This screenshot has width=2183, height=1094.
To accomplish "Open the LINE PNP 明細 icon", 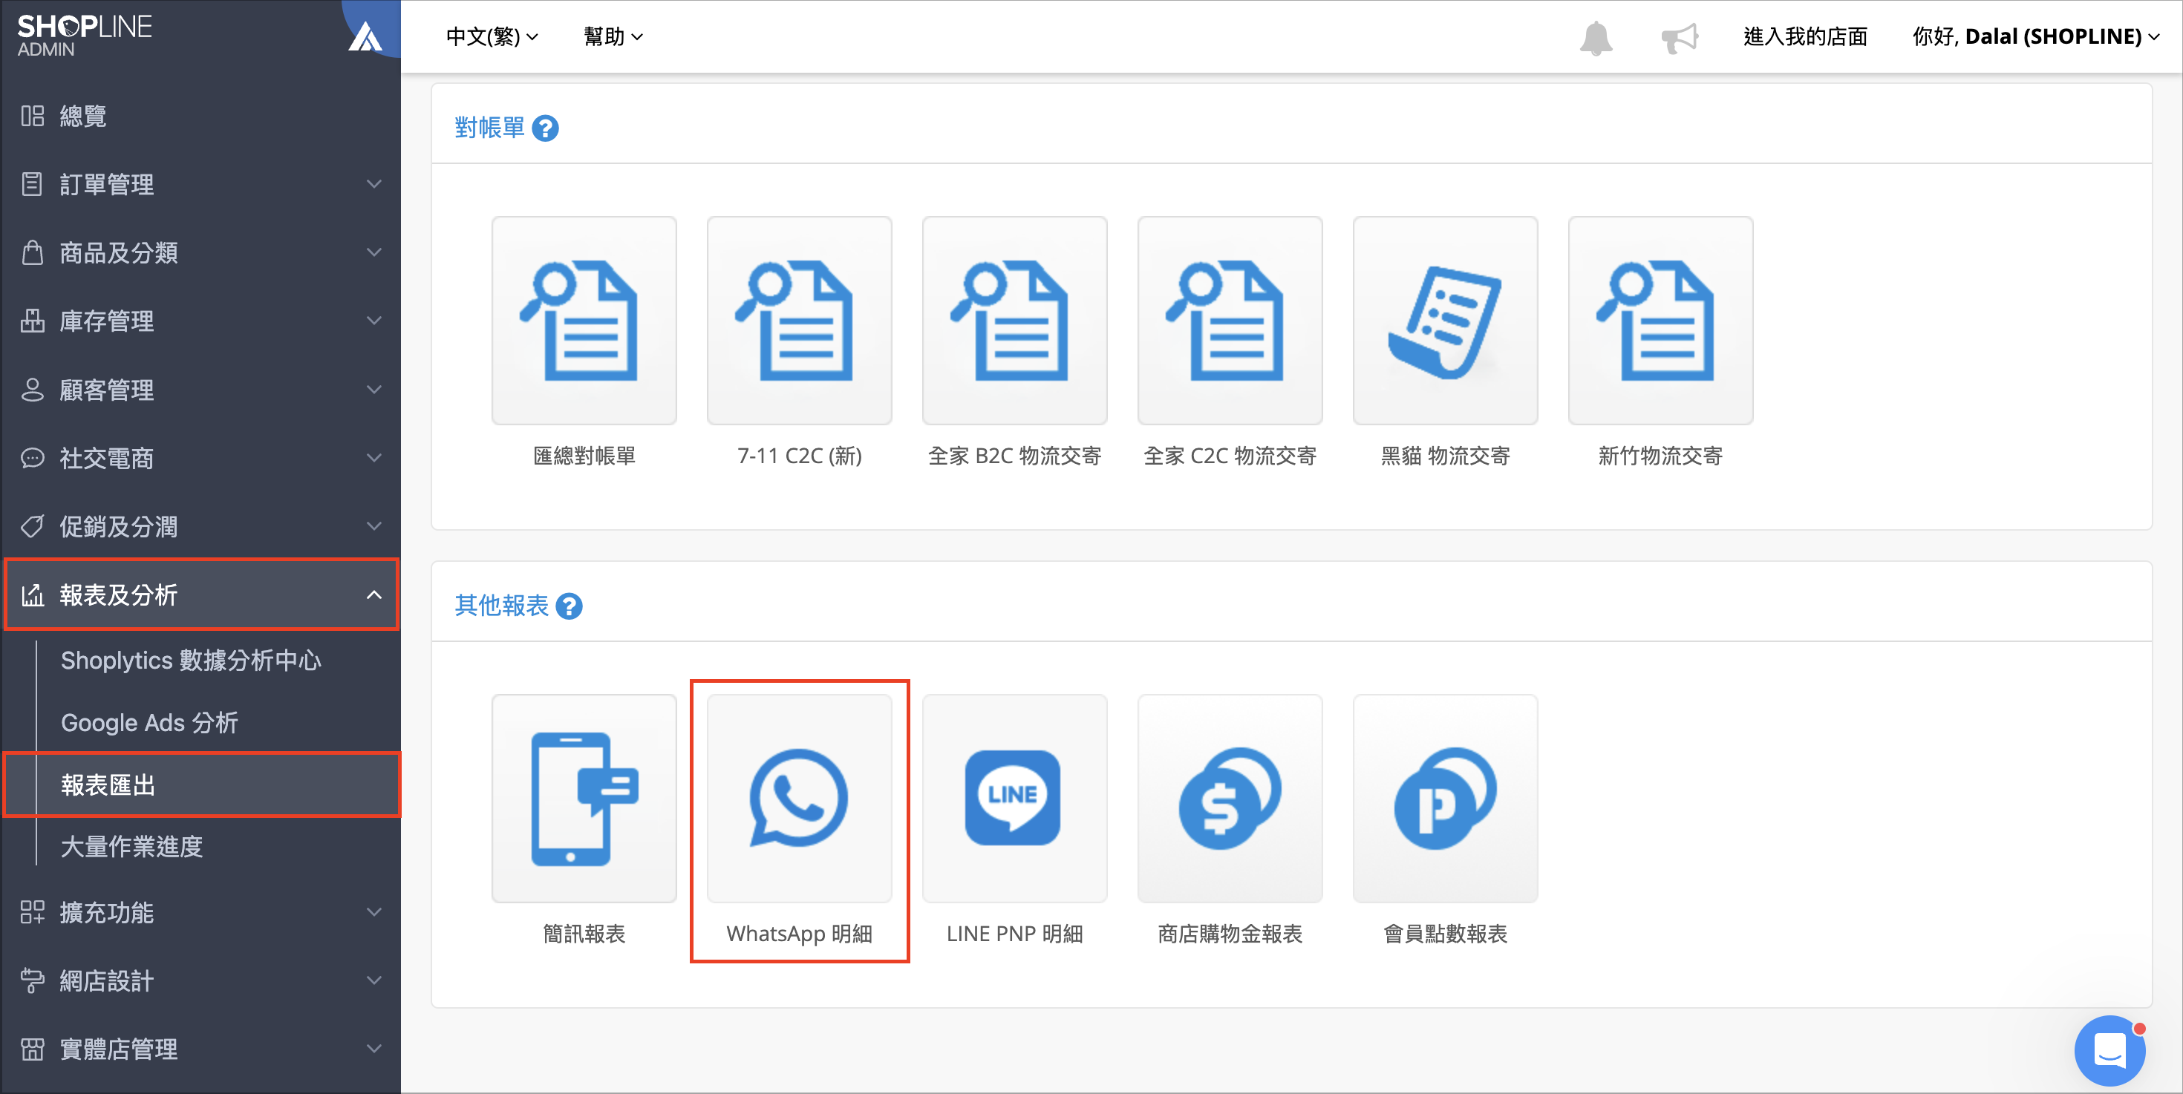I will [x=1014, y=799].
